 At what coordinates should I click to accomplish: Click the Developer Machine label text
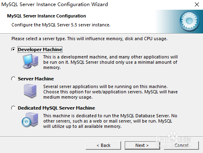[40, 50]
